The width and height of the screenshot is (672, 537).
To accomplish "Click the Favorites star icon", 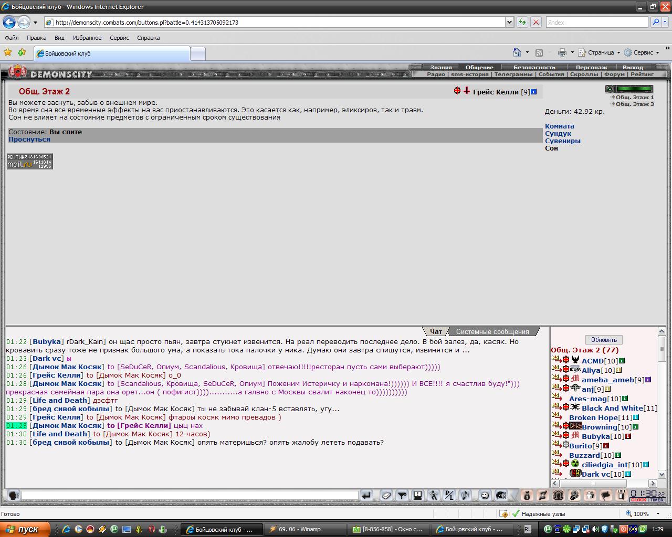I will coord(7,52).
